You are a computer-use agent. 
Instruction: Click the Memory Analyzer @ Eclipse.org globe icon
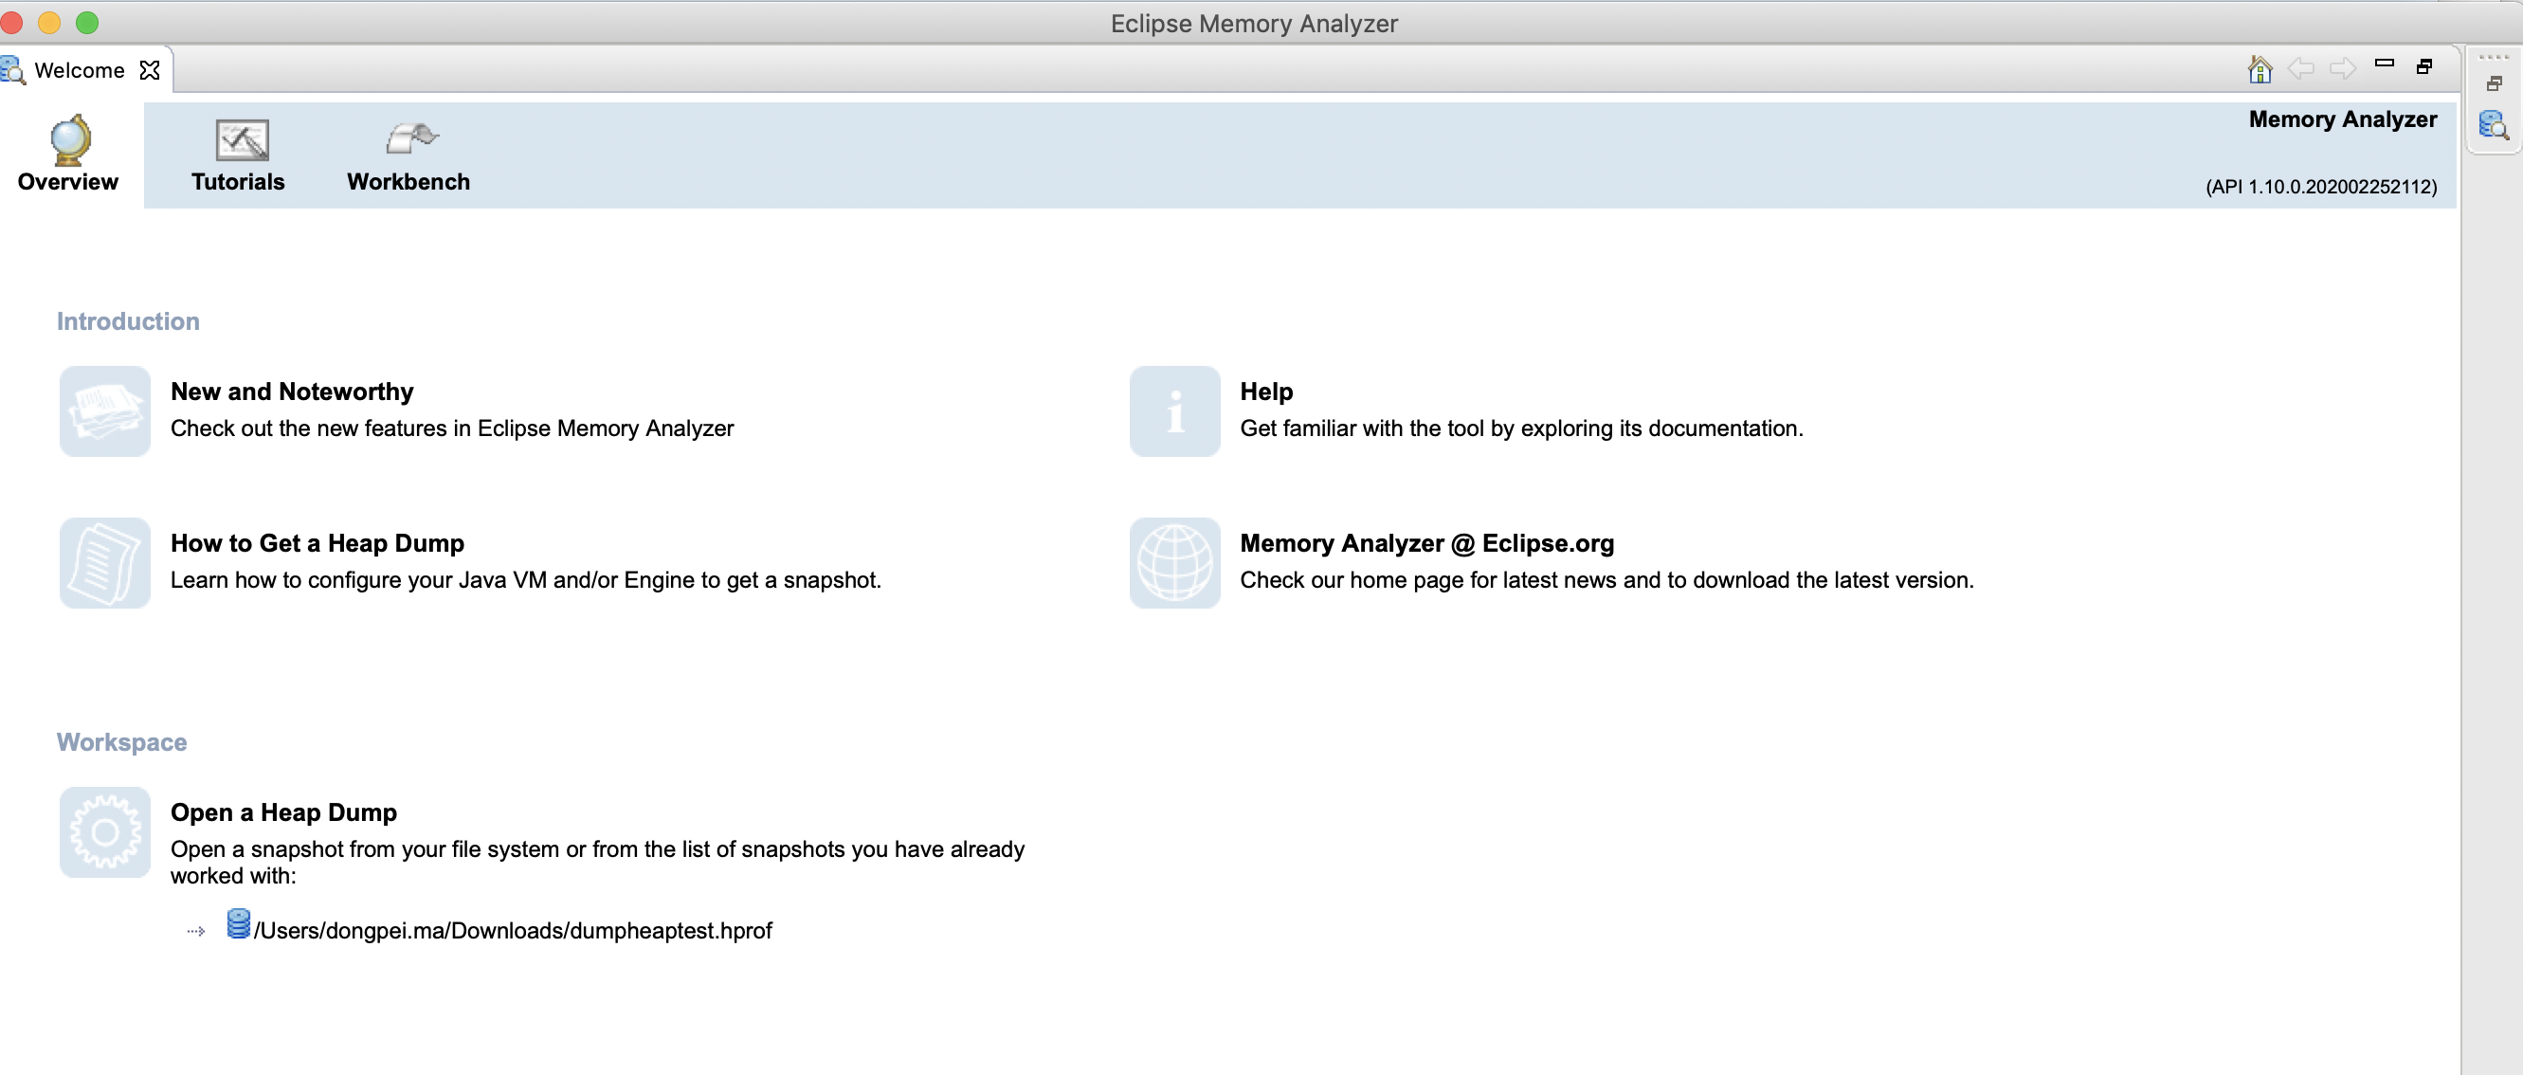(1174, 562)
